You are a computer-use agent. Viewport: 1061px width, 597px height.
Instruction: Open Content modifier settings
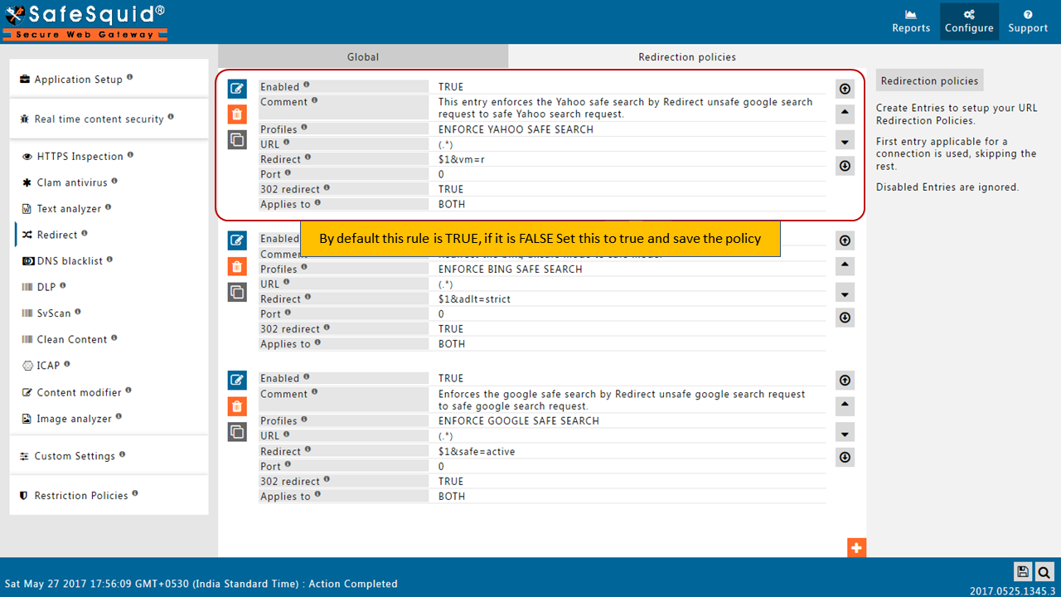77,392
